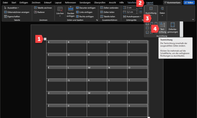Click the table cell containing H
Image resolution: width=197 pixels, height=118 pixels.
[x=97, y=60]
